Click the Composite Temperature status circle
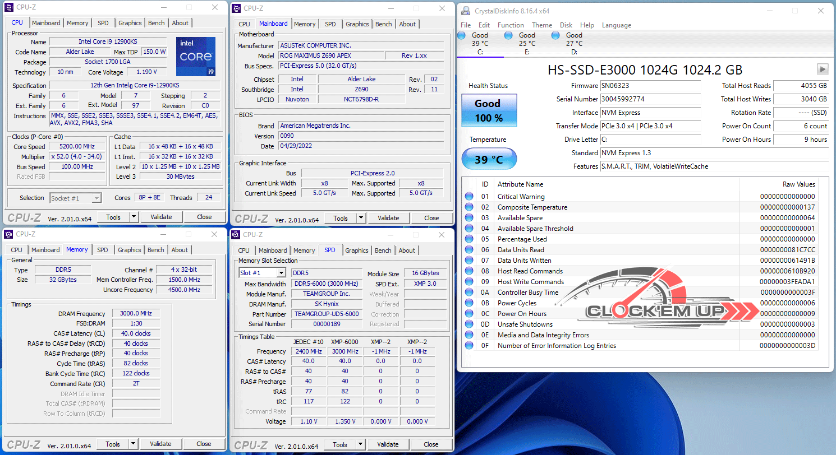 (469, 207)
